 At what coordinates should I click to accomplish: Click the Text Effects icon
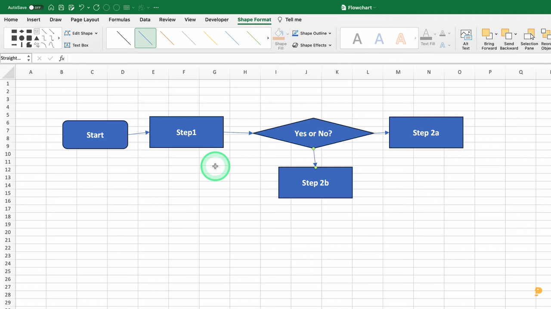(443, 45)
